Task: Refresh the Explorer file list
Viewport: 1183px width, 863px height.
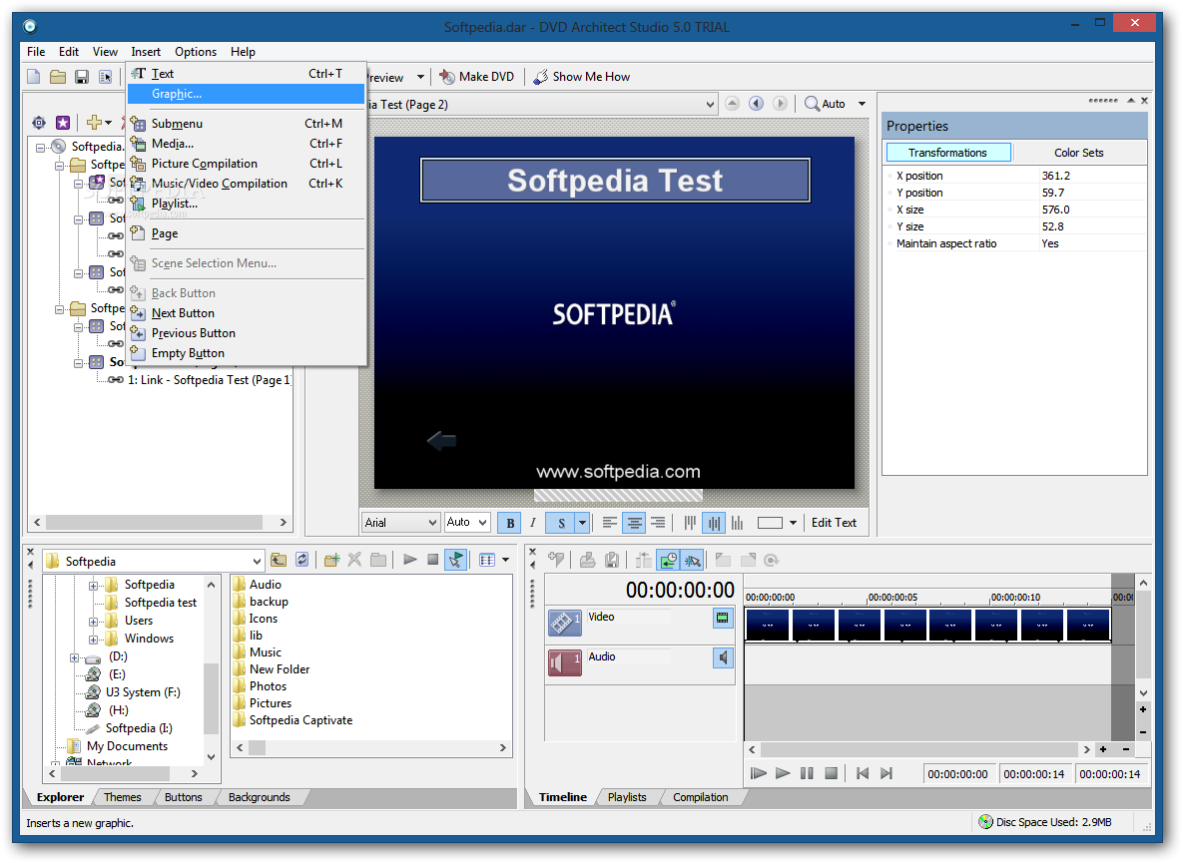Action: [301, 560]
